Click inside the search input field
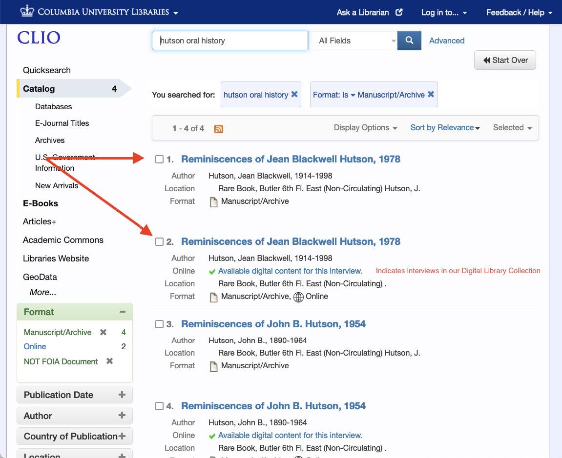Screen dimensions: 562x458 [229, 40]
